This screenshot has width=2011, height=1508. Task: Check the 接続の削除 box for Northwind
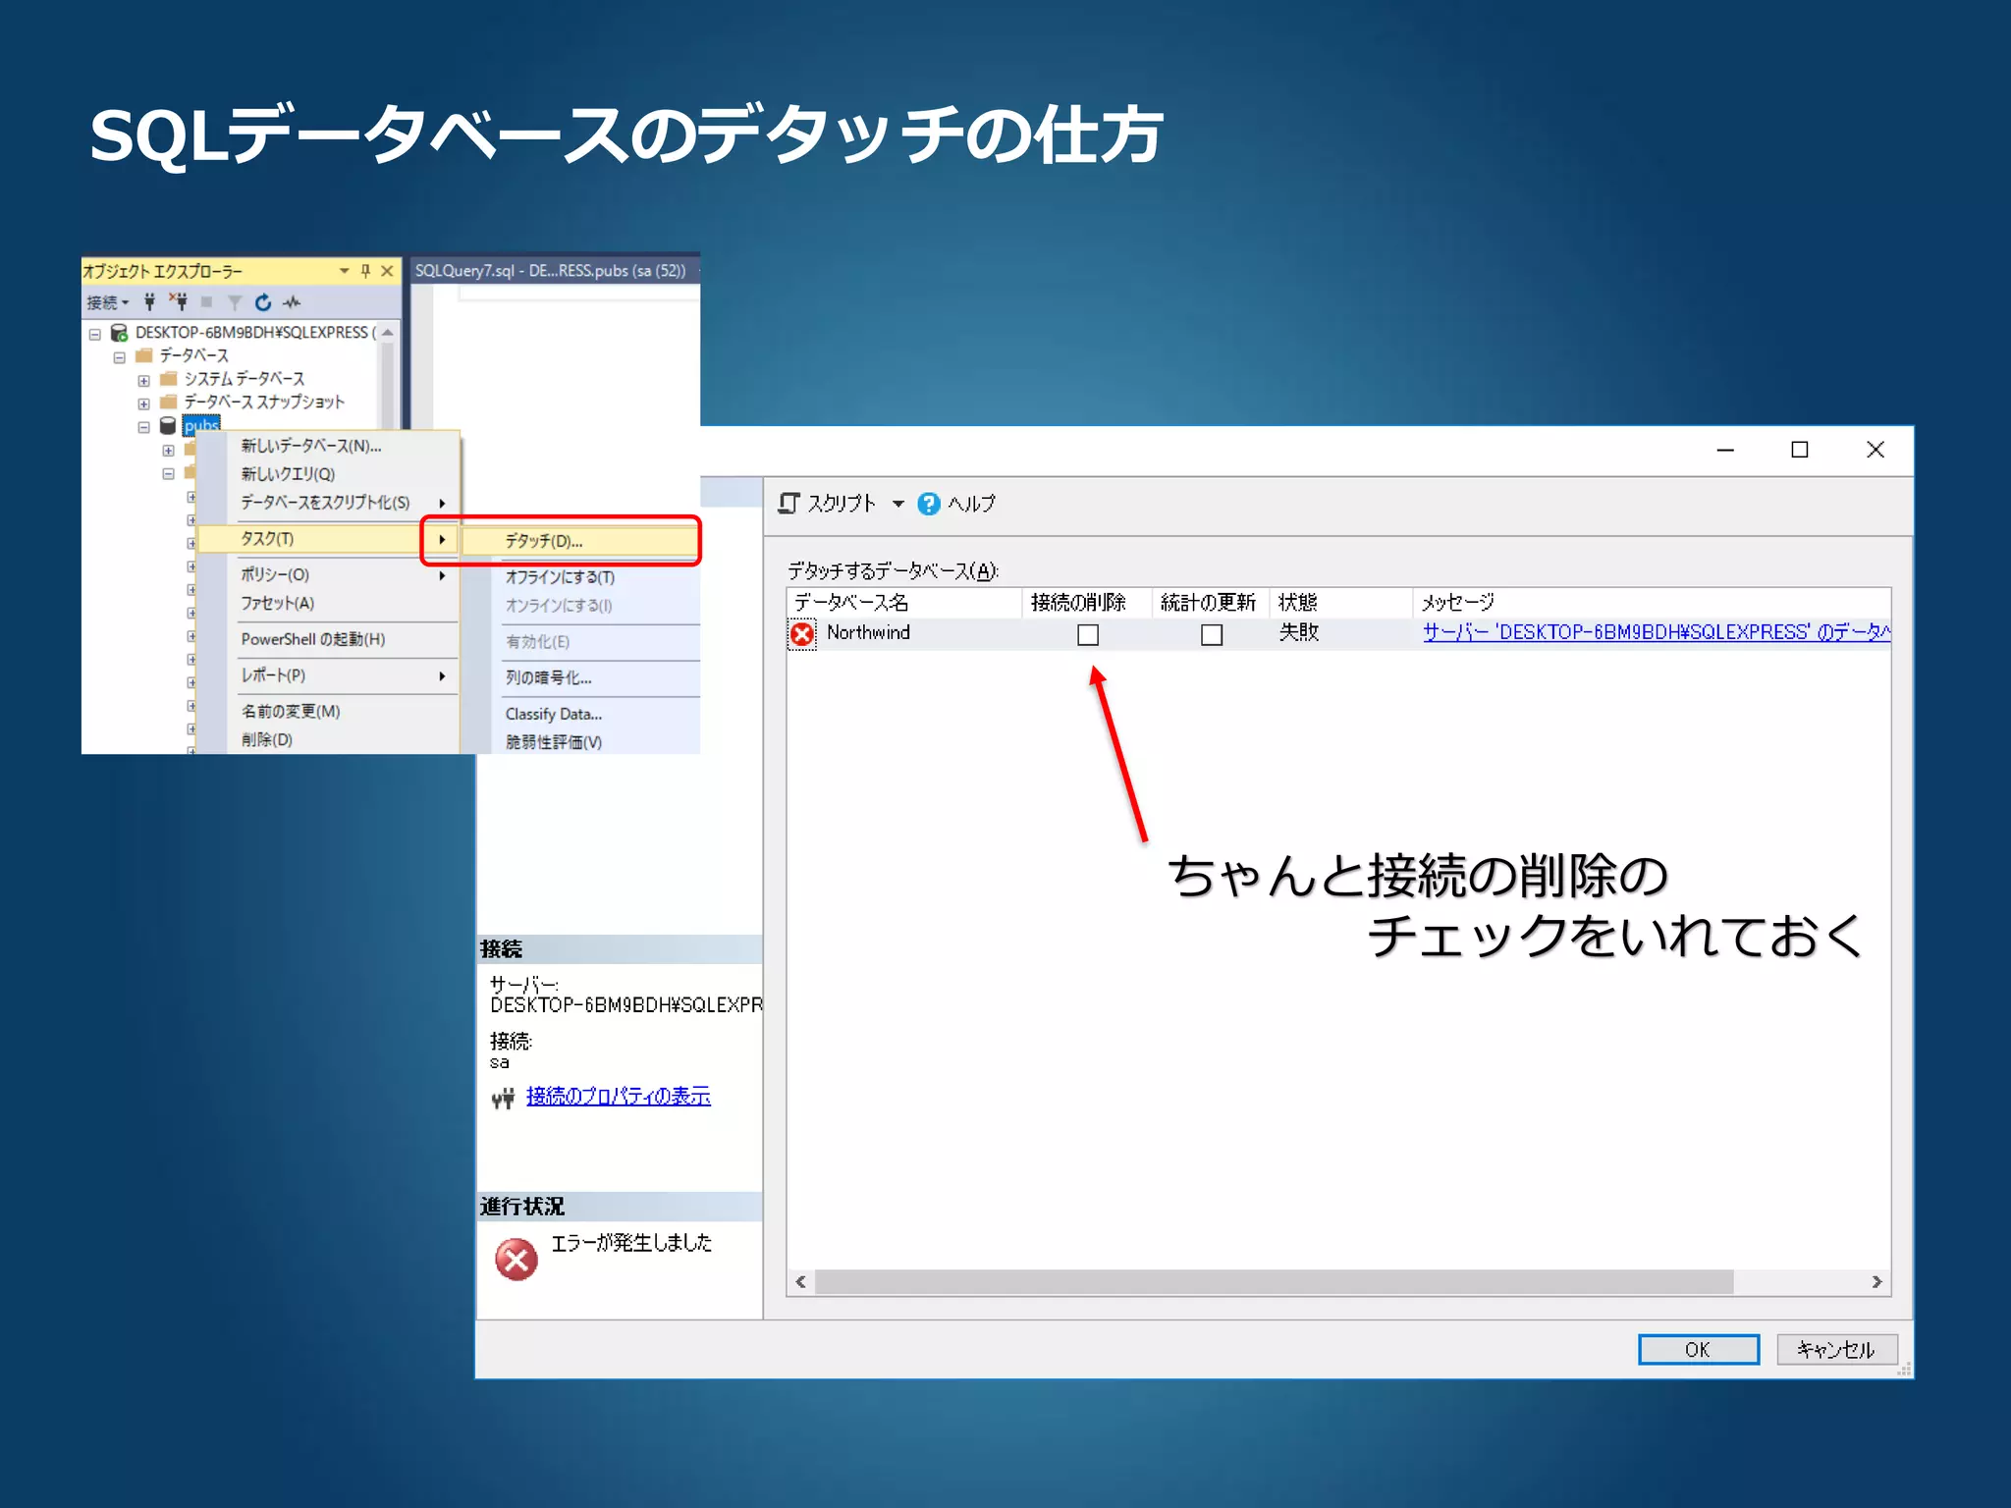1088,635
